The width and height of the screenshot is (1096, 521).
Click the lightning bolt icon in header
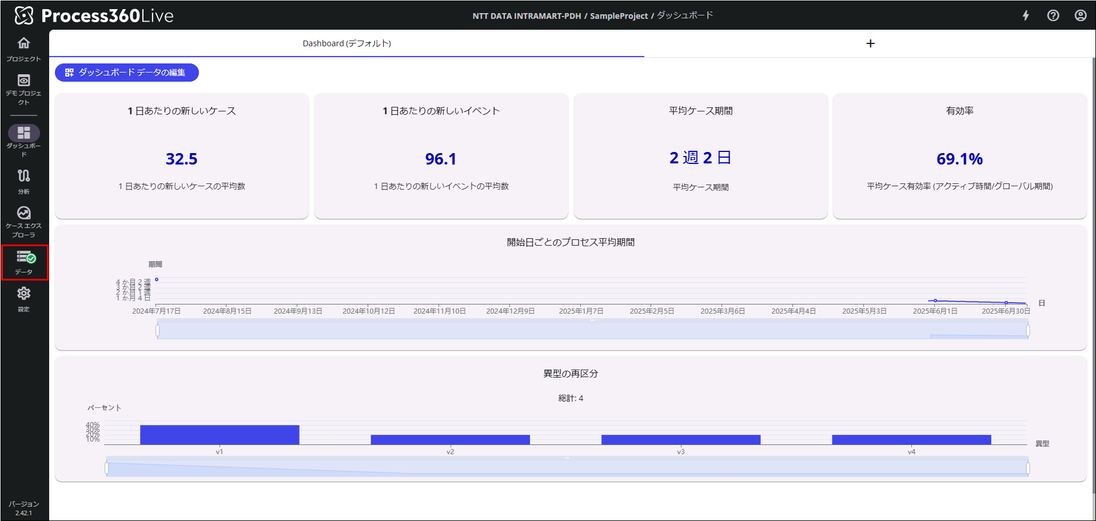click(x=1026, y=15)
